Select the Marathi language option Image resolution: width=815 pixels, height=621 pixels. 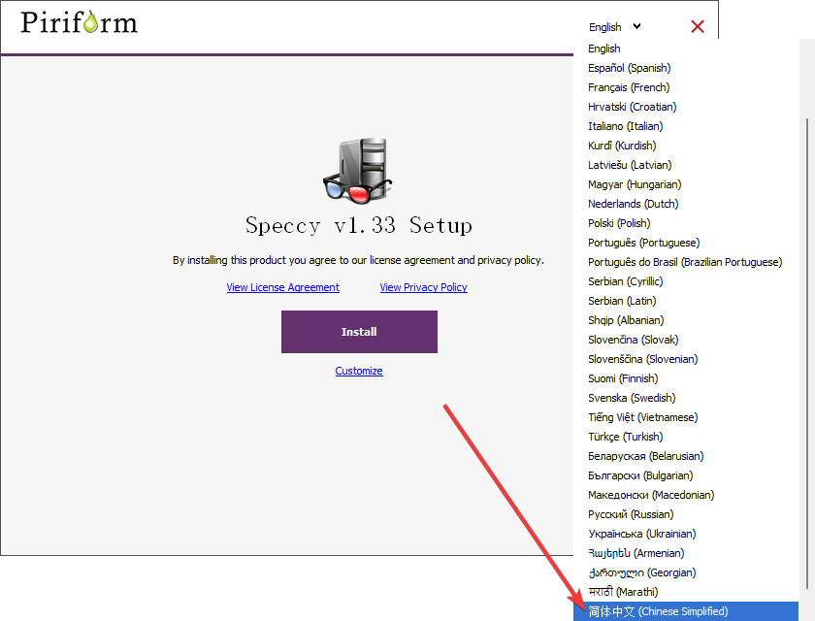click(686, 592)
